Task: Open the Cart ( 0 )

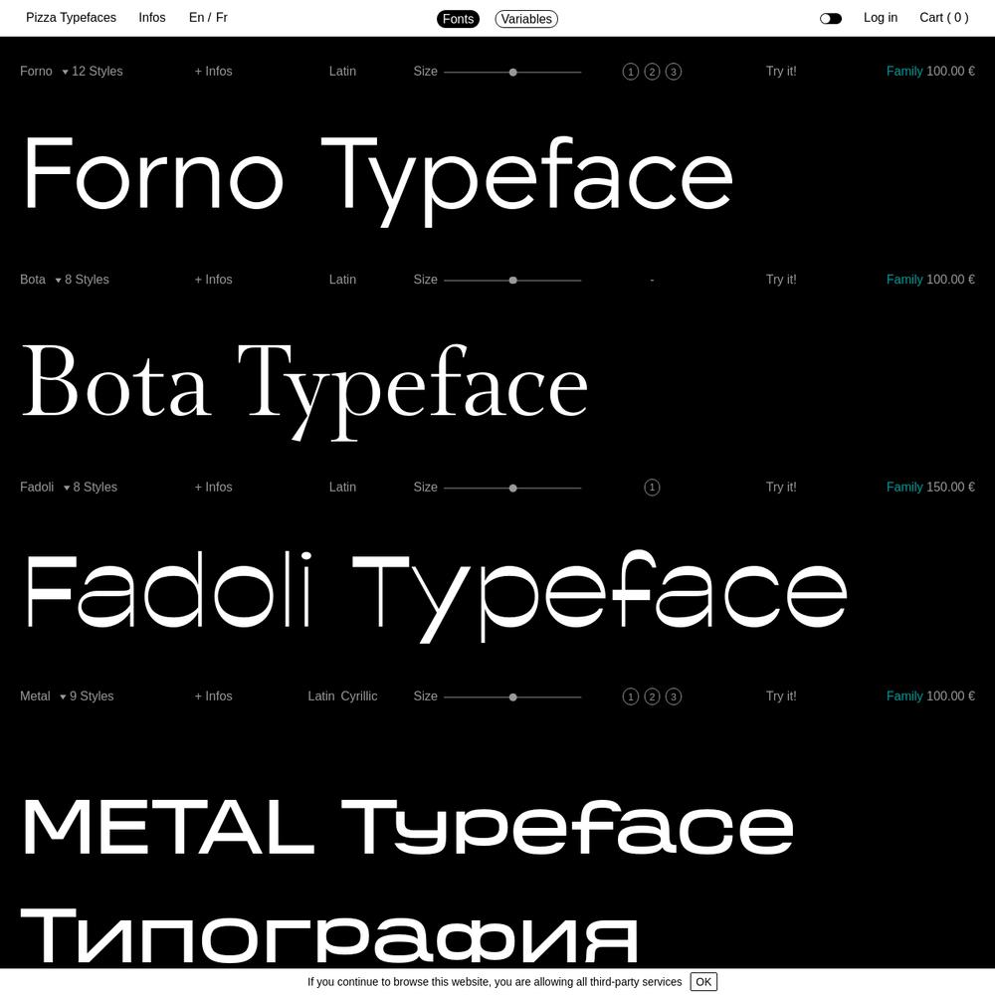Action: [x=943, y=18]
